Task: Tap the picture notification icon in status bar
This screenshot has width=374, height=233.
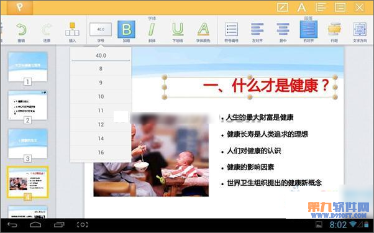Action: 319,224
